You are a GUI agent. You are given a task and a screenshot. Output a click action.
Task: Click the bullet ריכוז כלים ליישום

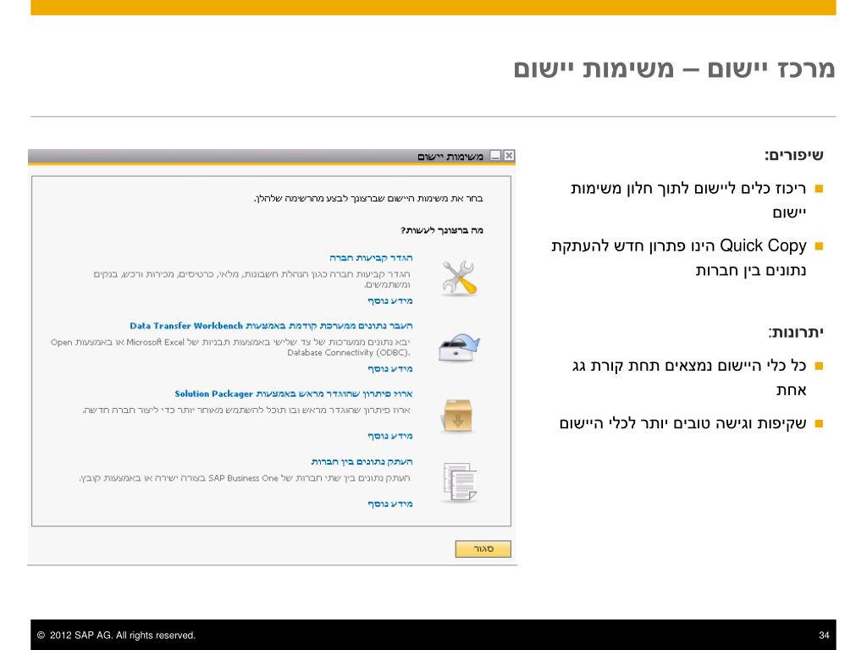(688, 200)
